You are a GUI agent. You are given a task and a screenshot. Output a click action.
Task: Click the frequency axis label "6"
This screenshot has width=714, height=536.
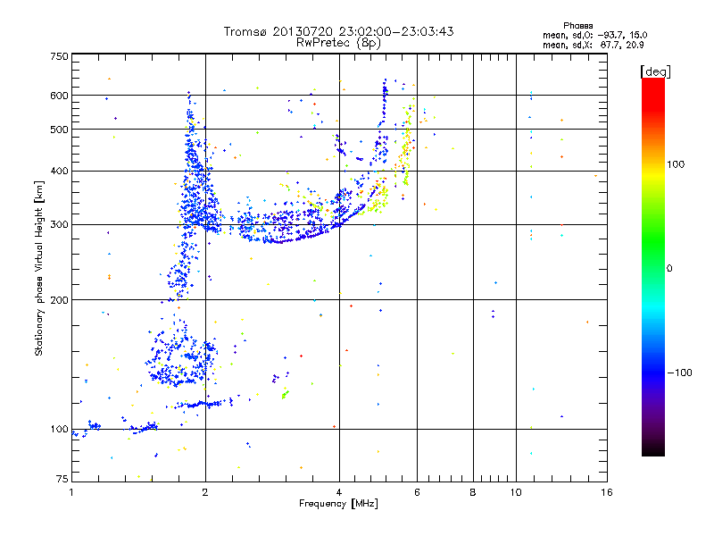417,492
